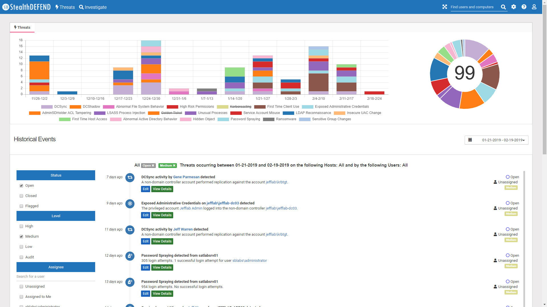Enable the Closed status filter
Screen dimensions: 547x307
pos(21,196)
